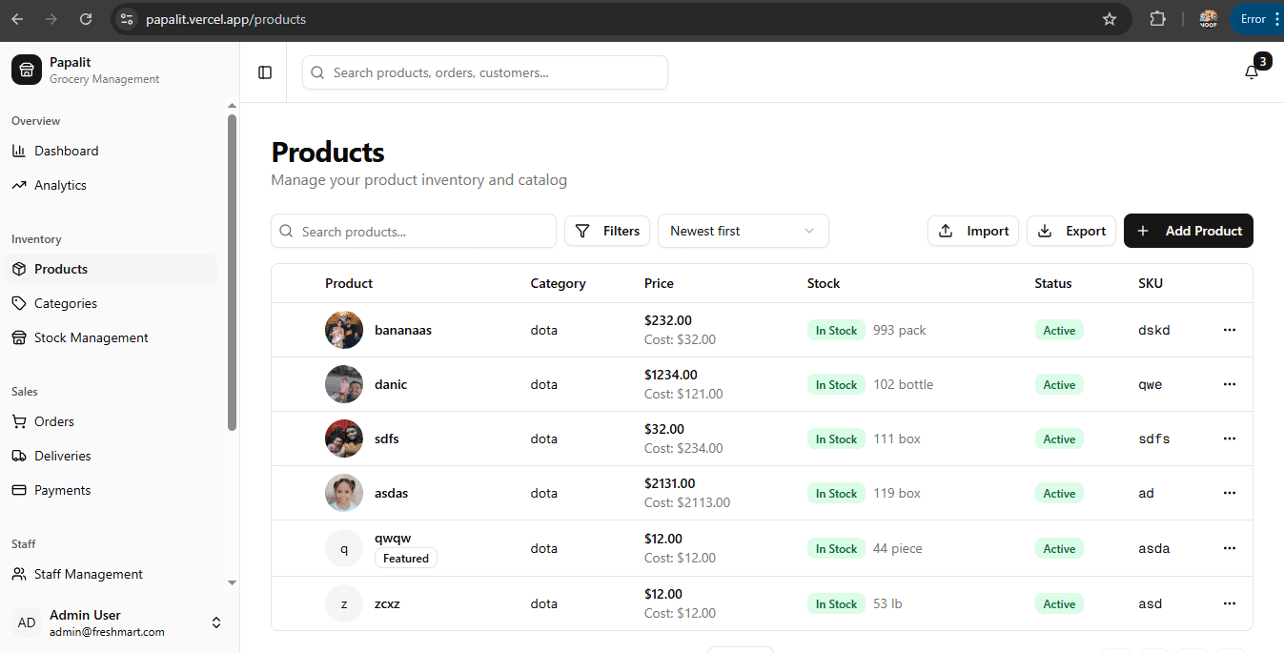The image size is (1284, 653).
Task: Click the Orders shopping cart icon
Action: (19, 421)
